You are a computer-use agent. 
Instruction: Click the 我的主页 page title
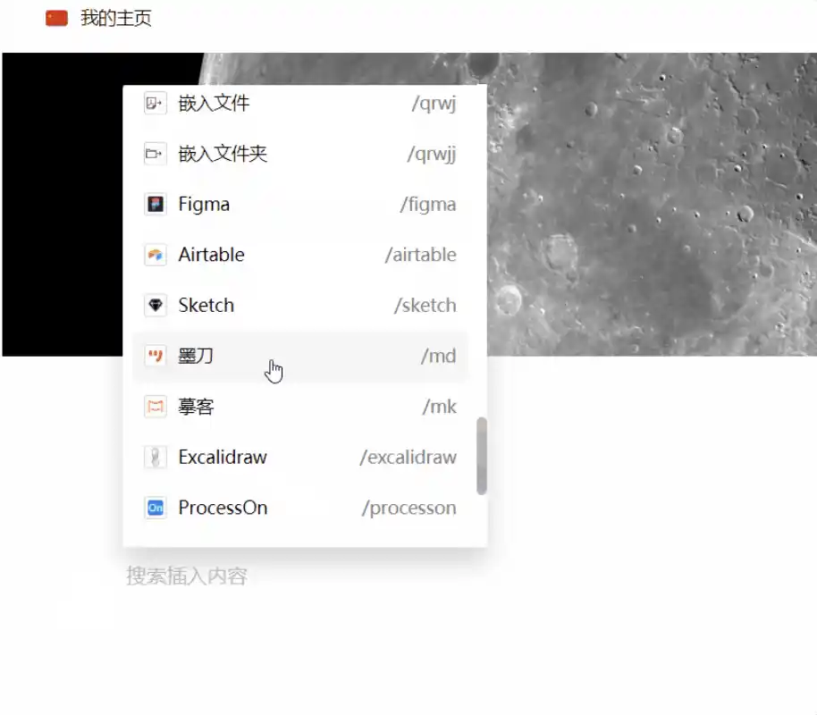(116, 18)
